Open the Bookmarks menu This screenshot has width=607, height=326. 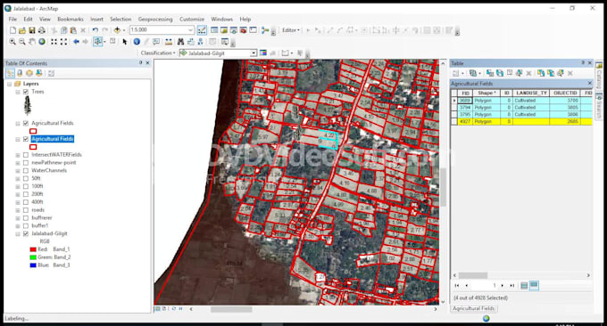[x=70, y=19]
